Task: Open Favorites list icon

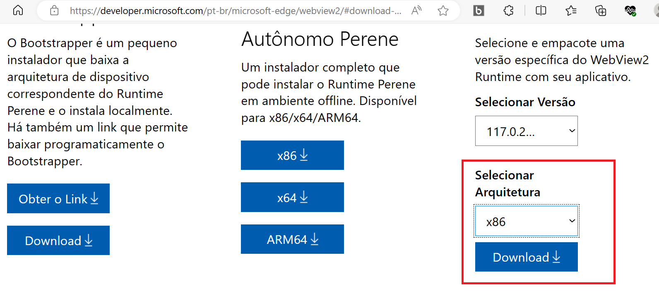Action: pyautogui.click(x=571, y=10)
